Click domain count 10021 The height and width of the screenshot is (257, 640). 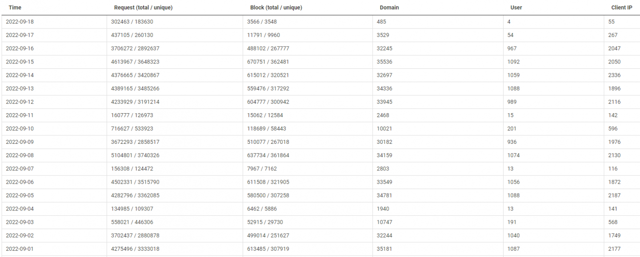coord(384,129)
